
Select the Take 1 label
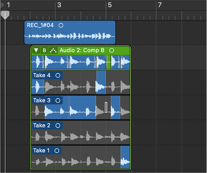coord(41,150)
